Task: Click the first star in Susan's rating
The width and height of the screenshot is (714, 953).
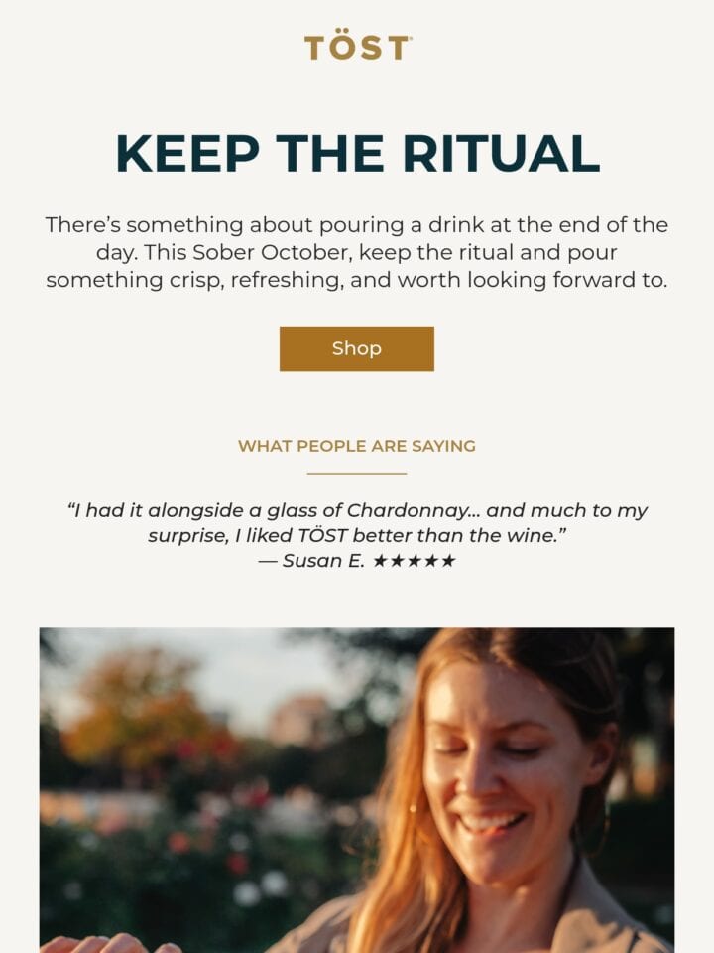Action: click(380, 560)
